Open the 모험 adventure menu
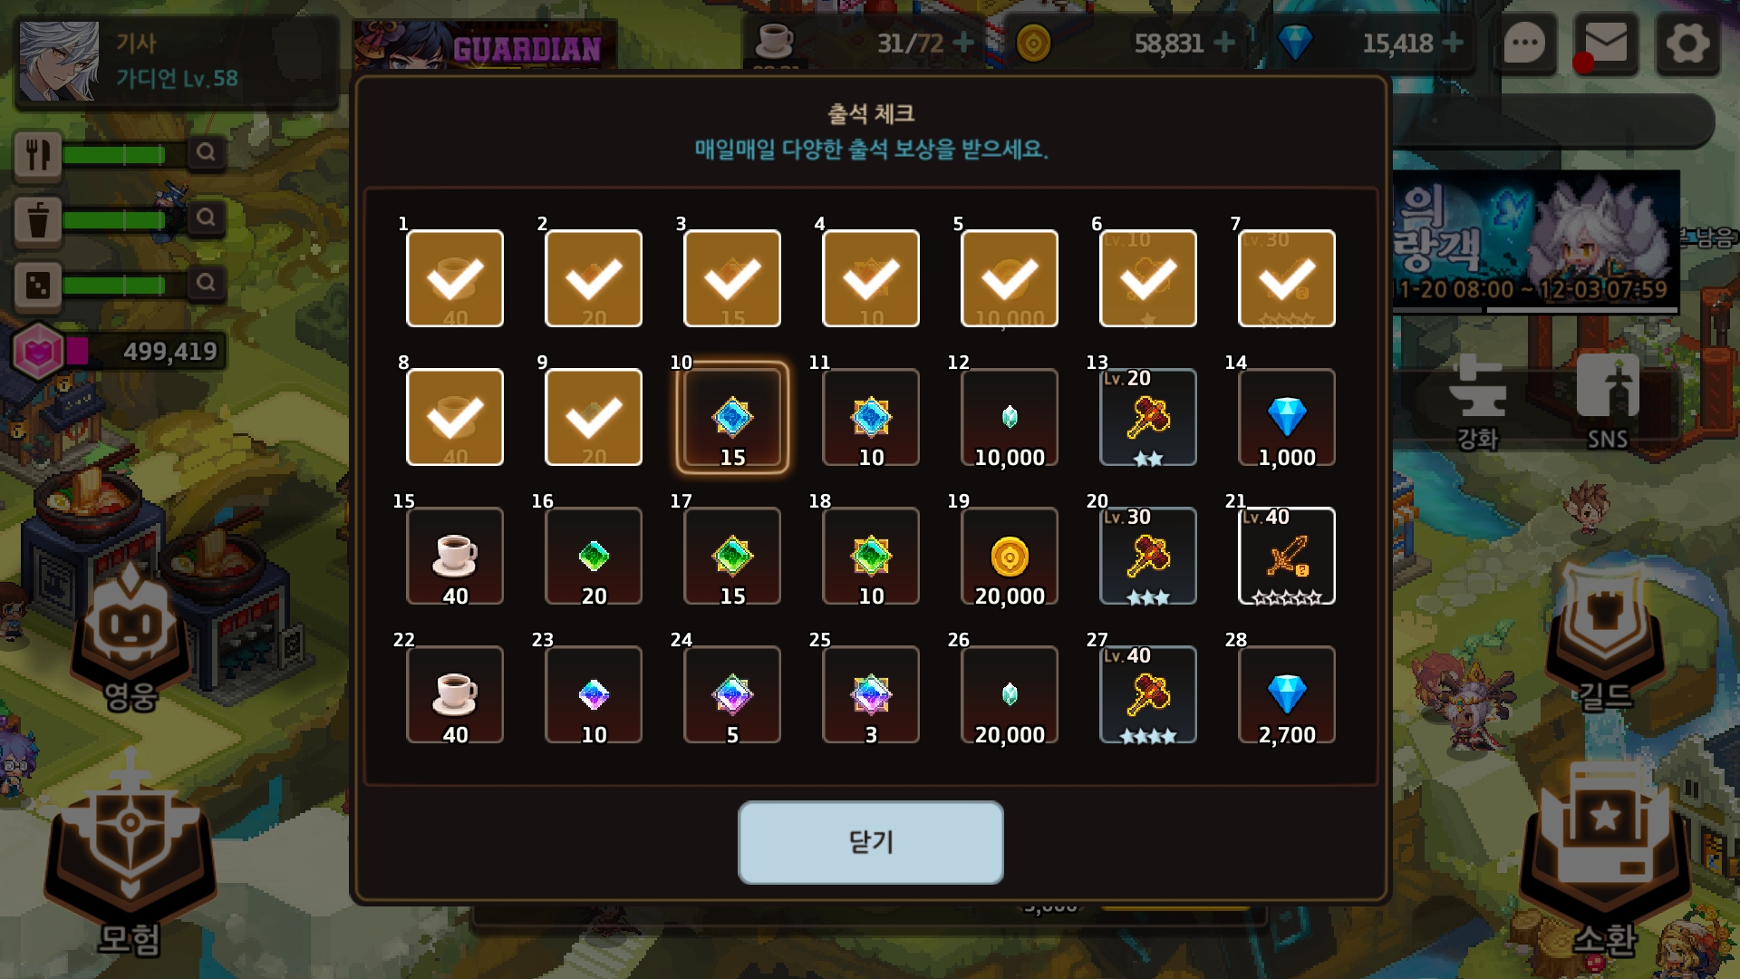The height and width of the screenshot is (979, 1740). 130,857
